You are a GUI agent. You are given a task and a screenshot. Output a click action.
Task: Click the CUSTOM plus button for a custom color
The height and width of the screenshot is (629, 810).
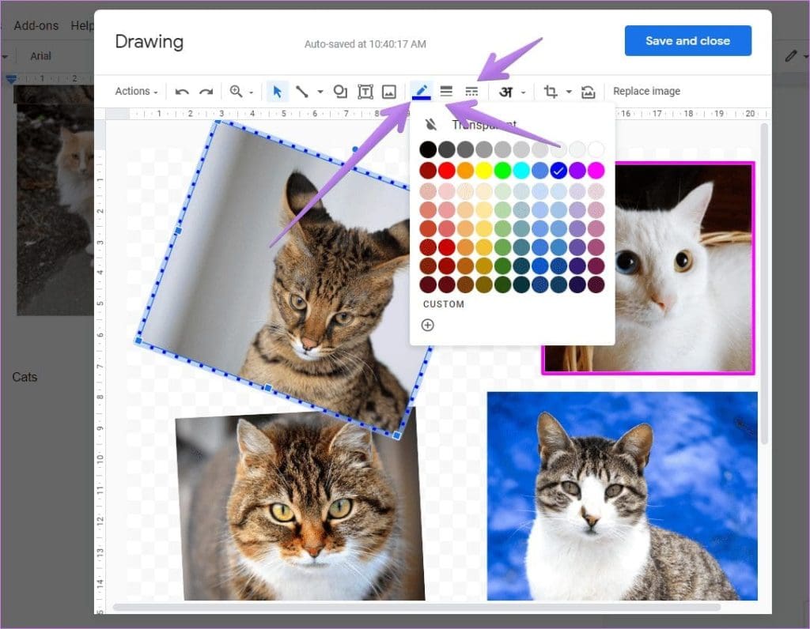427,325
